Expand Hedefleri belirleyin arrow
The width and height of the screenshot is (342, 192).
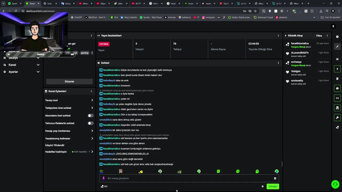(92, 152)
